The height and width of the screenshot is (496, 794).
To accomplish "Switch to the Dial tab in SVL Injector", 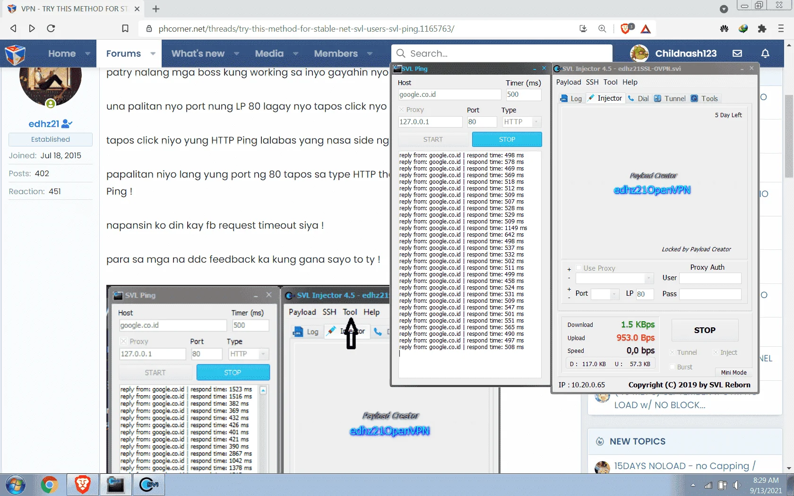I will pos(638,98).
